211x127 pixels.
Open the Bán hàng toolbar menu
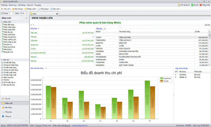(18, 9)
